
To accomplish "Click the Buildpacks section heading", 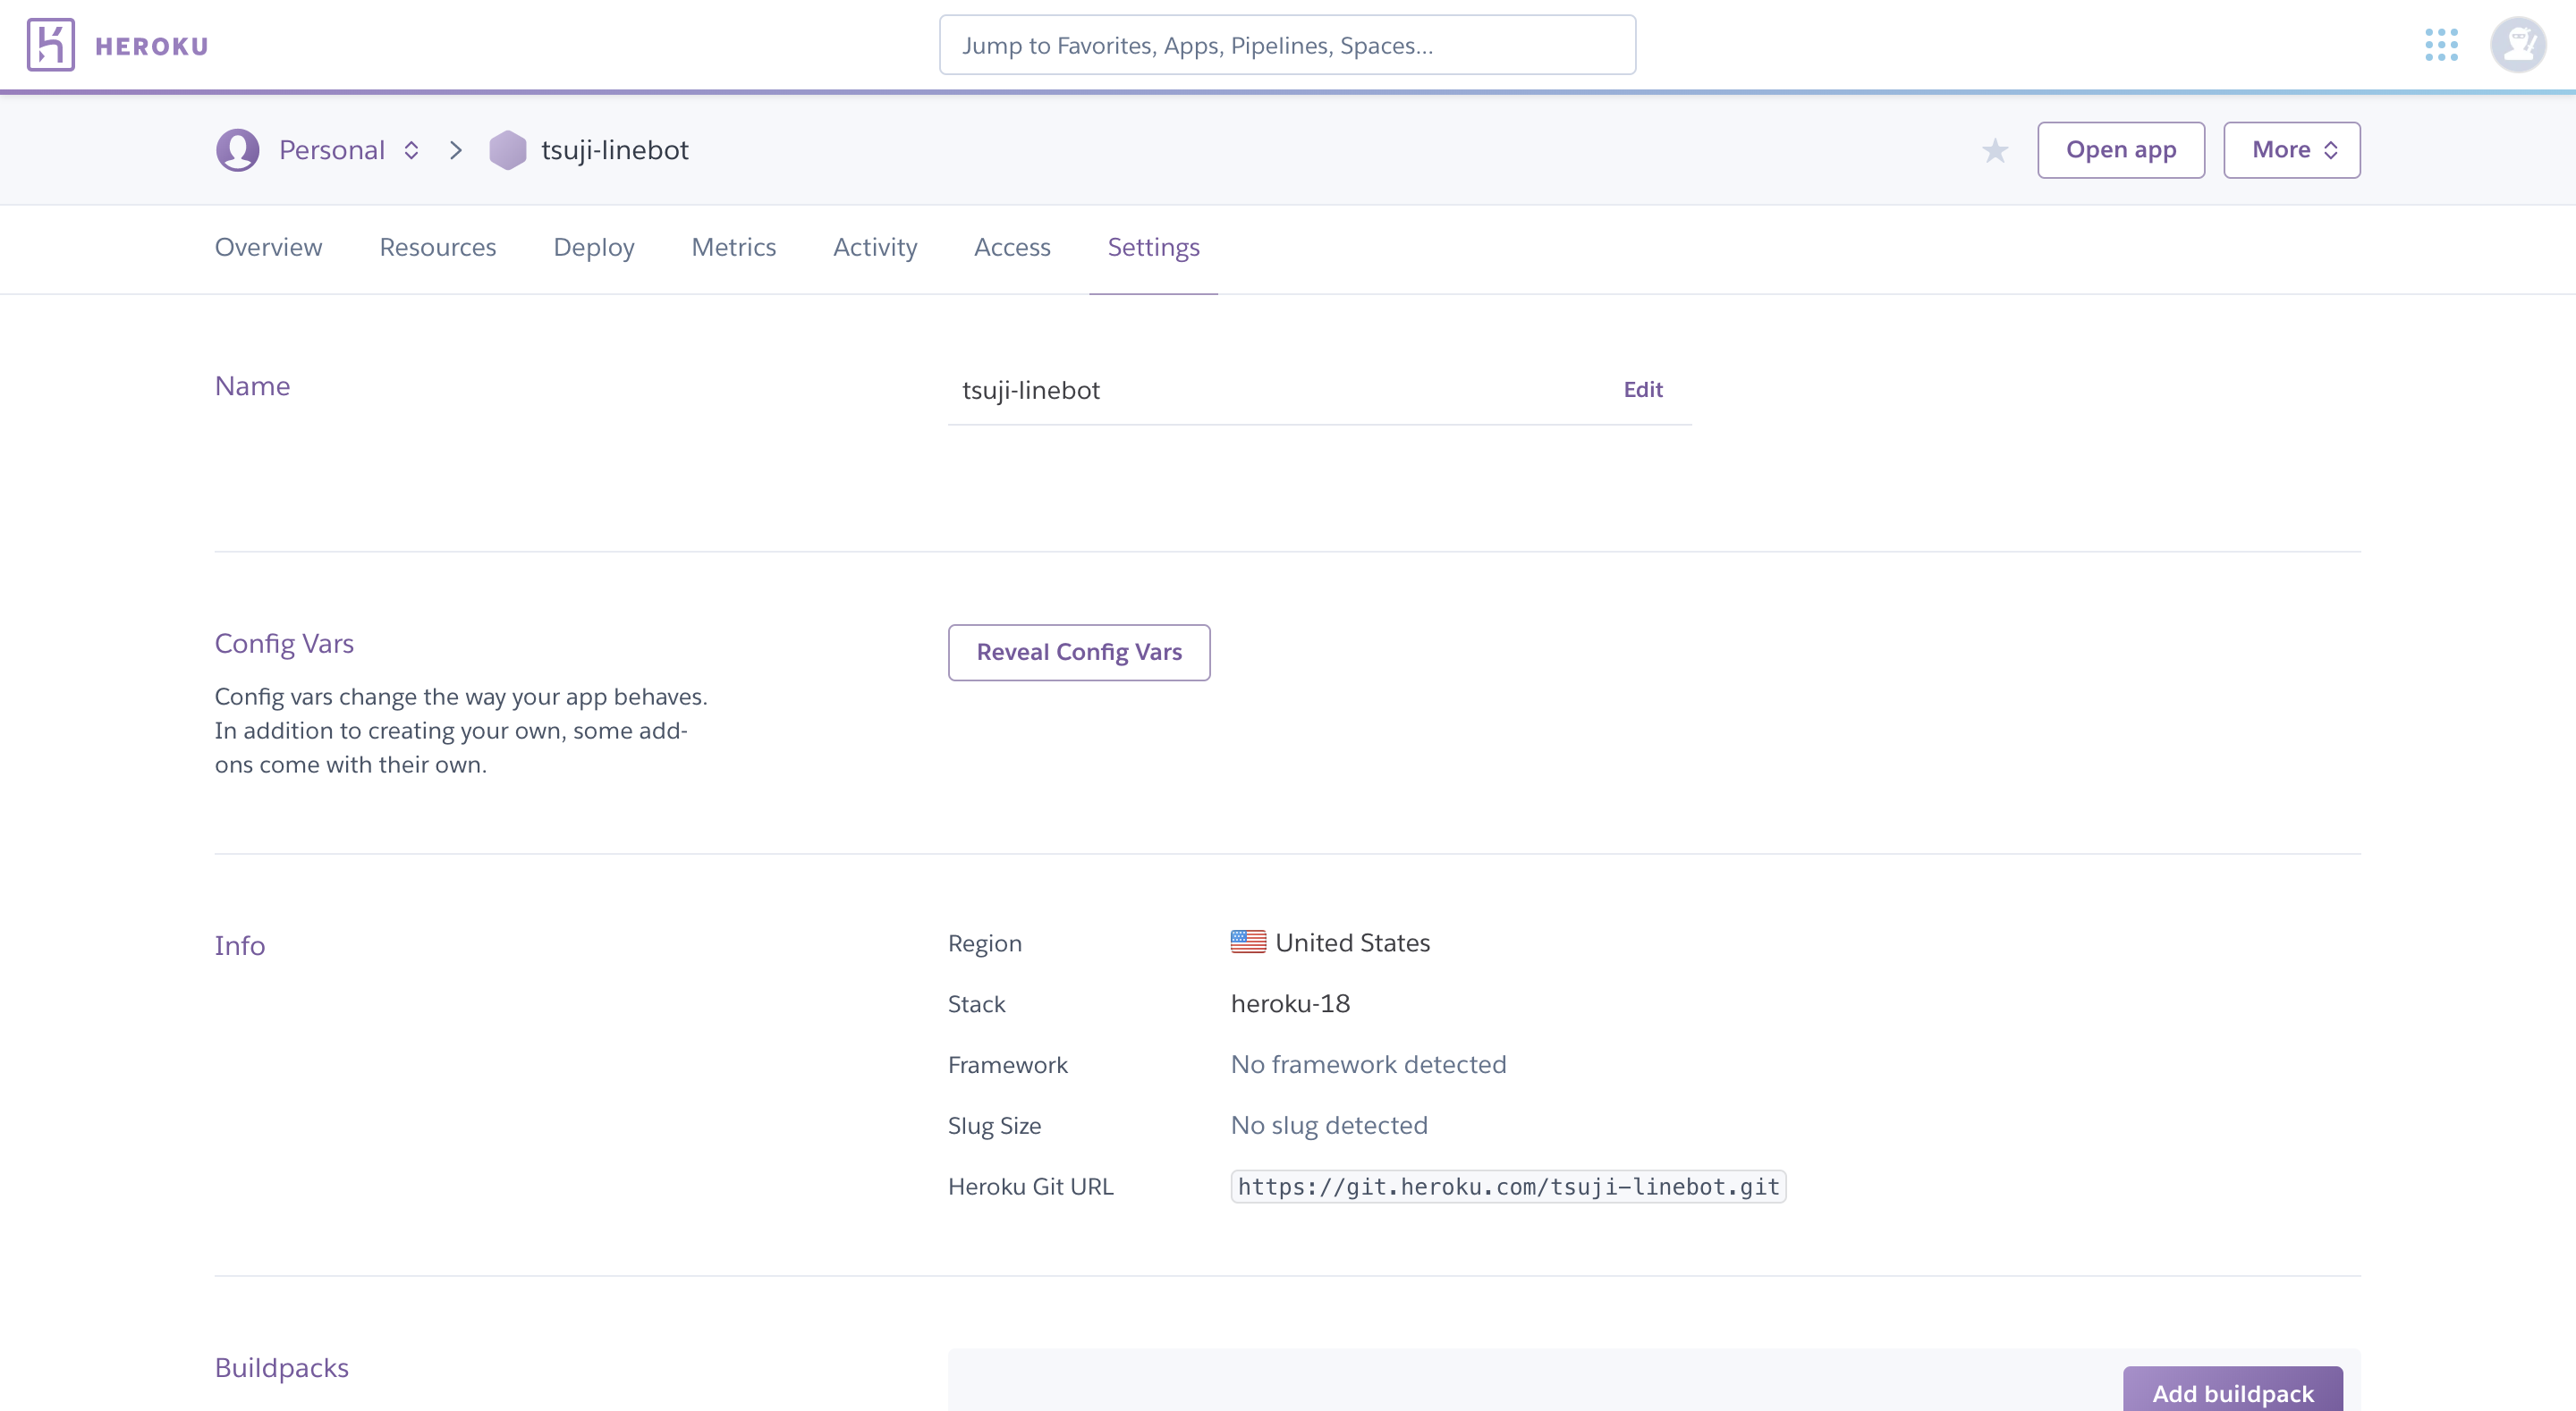I will (x=282, y=1367).
